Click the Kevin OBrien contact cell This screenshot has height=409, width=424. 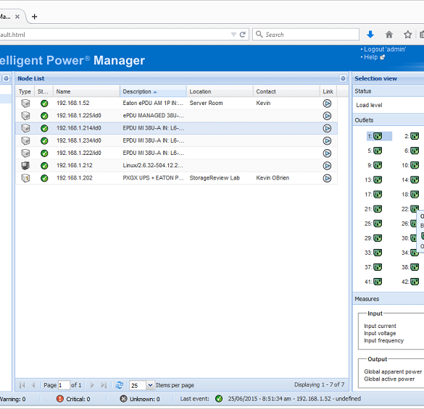click(273, 178)
